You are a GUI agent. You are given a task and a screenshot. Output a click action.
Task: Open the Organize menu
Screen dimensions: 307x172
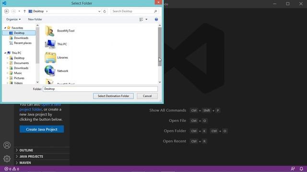pyautogui.click(x=13, y=19)
